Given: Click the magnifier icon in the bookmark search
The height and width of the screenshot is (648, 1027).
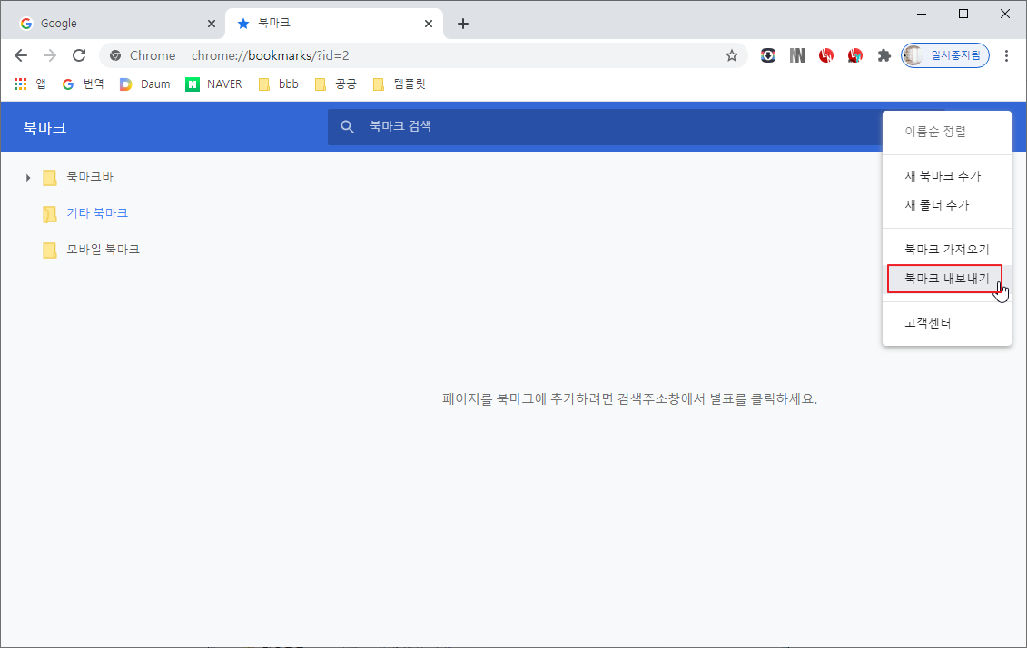Looking at the screenshot, I should coord(348,126).
